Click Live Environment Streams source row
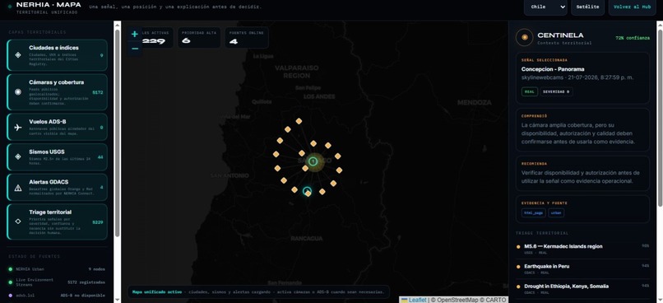Image resolution: width=663 pixels, height=303 pixels. 57,282
